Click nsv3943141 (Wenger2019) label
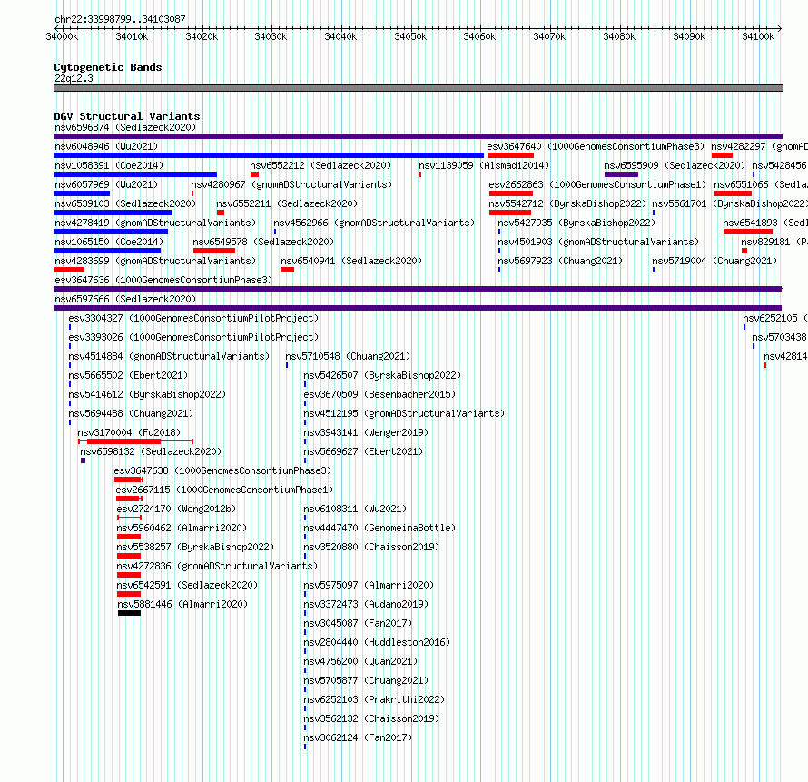Viewport: 808px width, 782px height. pos(366,432)
